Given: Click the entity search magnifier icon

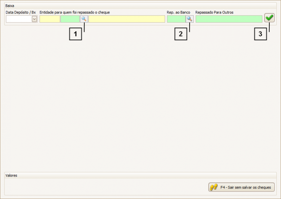Looking at the screenshot, I should pyautogui.click(x=84, y=19).
